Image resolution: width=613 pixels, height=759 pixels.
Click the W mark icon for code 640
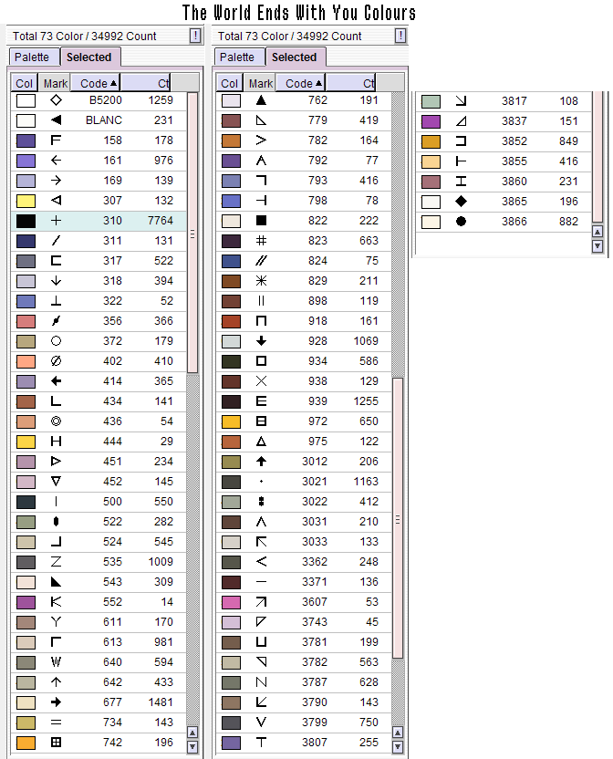[x=57, y=662]
